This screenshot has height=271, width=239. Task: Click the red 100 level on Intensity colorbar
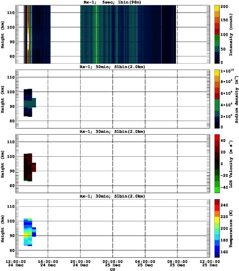click(217, 32)
